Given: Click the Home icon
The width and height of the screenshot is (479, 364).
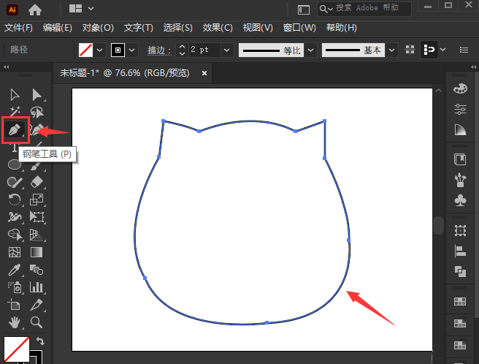Looking at the screenshot, I should point(34,9).
